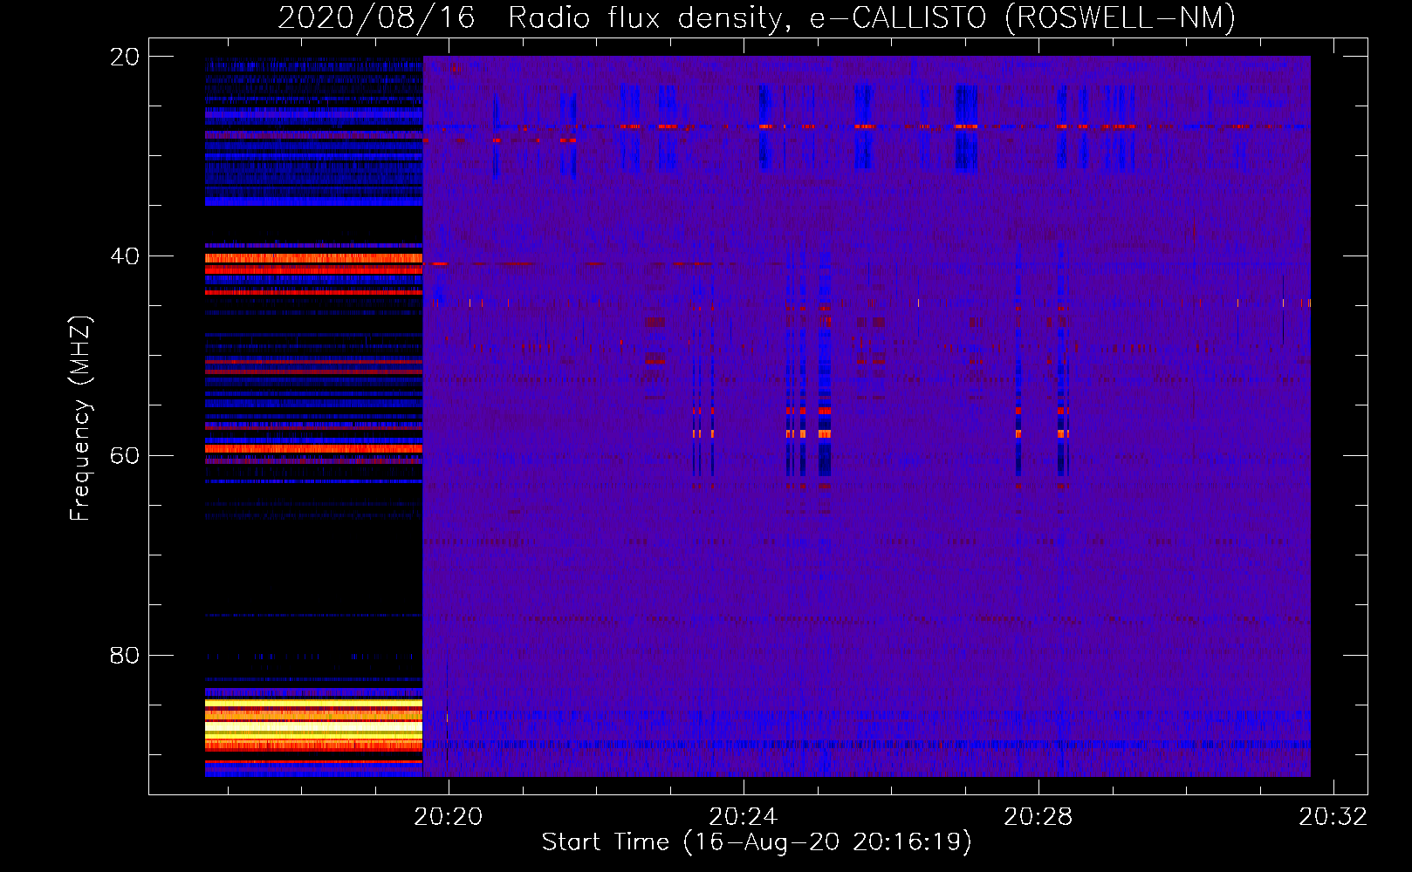The width and height of the screenshot is (1412, 872).
Task: Click the 40 MHz frequency tick label
Action: 125,256
